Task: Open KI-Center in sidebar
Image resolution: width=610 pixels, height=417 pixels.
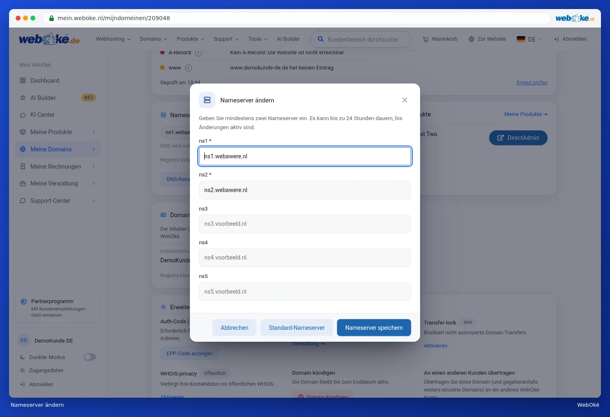Action: (x=58, y=115)
